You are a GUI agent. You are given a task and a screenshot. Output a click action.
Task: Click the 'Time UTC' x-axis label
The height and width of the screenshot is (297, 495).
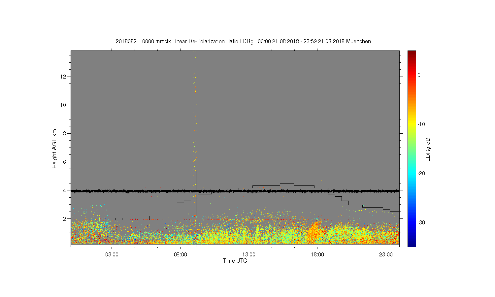(235, 261)
